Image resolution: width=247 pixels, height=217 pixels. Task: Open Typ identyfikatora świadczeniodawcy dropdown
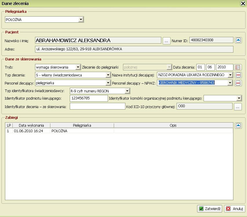coord(127,91)
